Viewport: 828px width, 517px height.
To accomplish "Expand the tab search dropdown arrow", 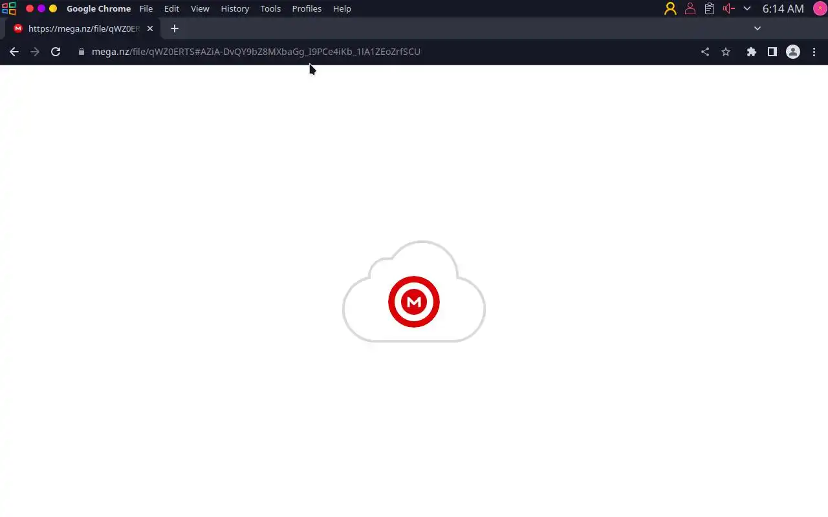I will (x=757, y=28).
